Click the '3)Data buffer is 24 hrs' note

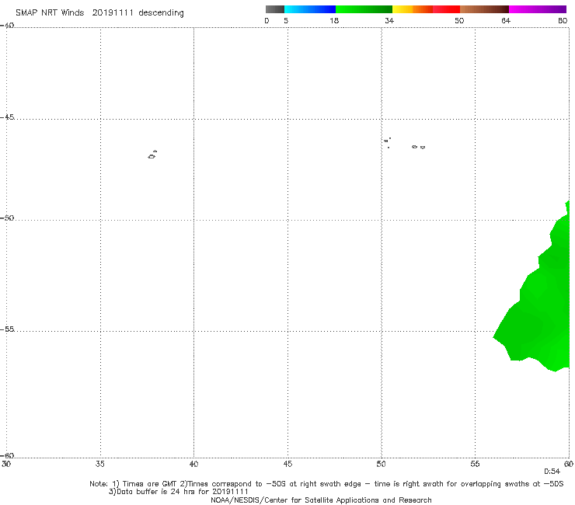(178, 492)
